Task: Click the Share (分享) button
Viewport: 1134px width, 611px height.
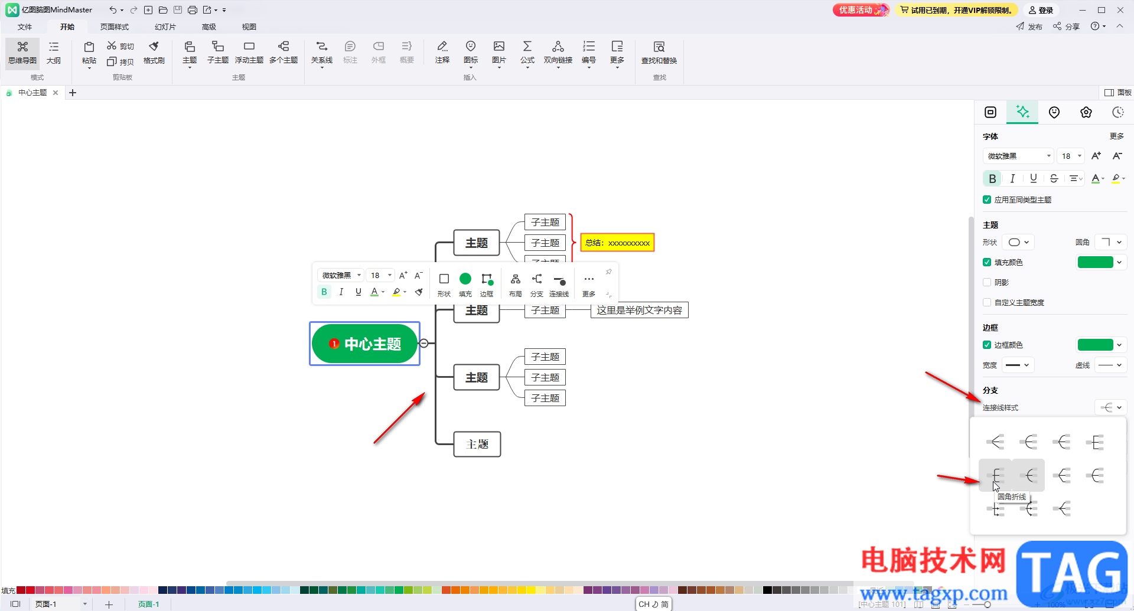Action: (x=1067, y=27)
